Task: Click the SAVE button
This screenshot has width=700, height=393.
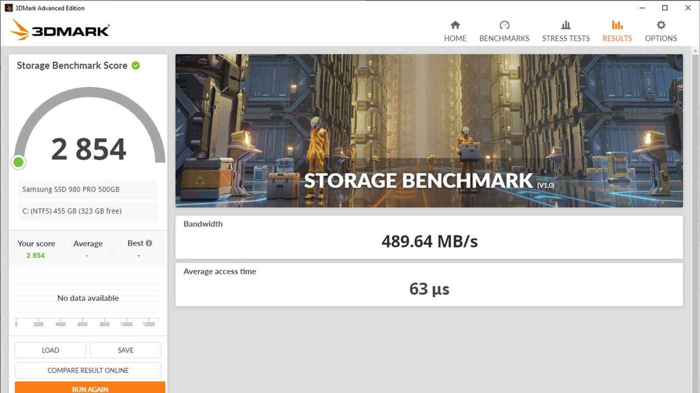Action: (126, 350)
